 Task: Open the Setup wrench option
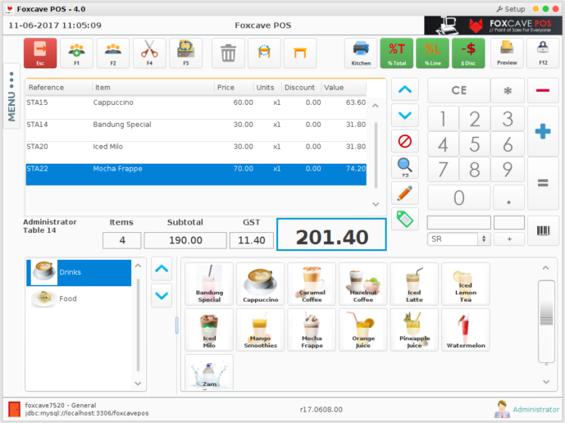(x=511, y=9)
